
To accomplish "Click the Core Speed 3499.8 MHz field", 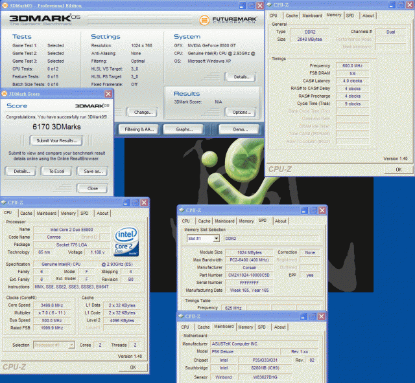I will coord(52,305).
